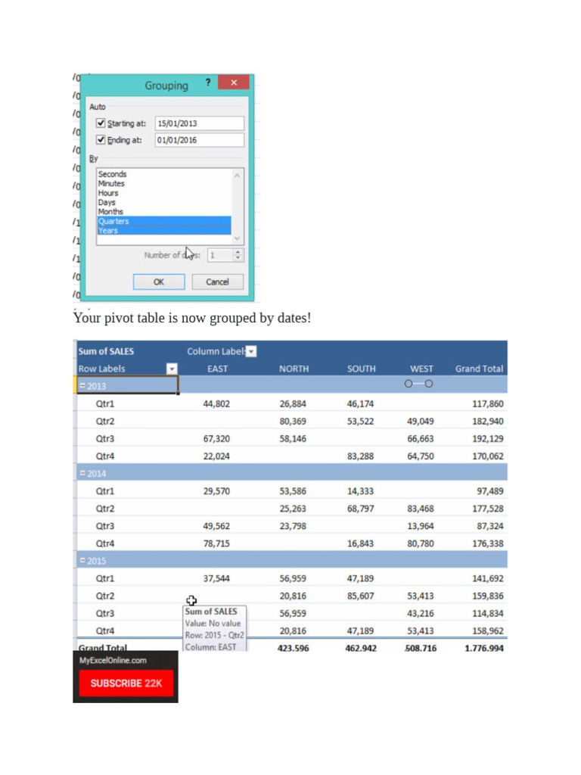Select Months in the By list
The image size is (581, 775).
click(x=110, y=212)
